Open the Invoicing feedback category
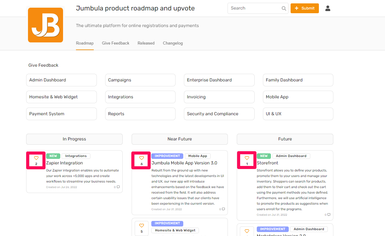Image resolution: width=385 pixels, height=236 pixels. pyautogui.click(x=219, y=97)
